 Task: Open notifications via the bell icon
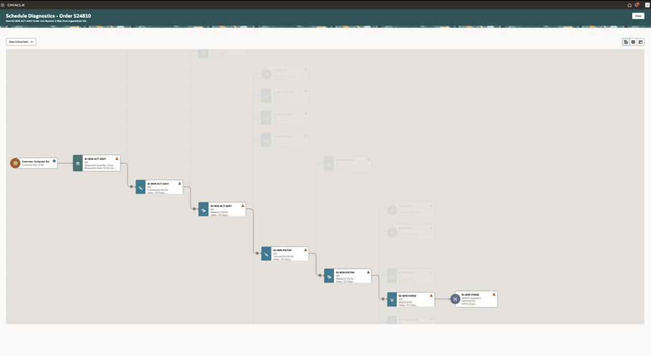coord(637,4)
